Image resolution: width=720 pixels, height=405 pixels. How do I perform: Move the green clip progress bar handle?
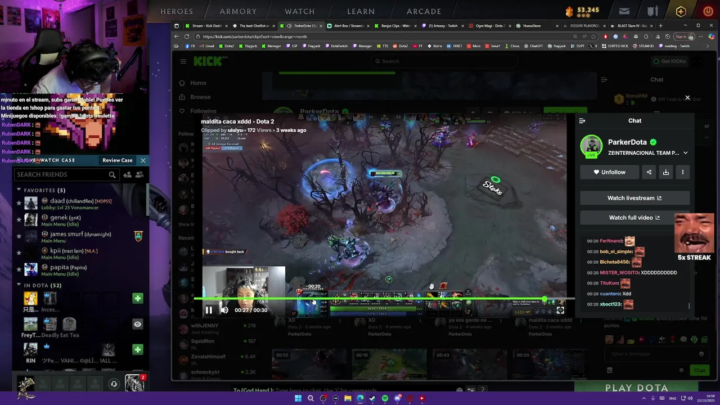tap(544, 299)
